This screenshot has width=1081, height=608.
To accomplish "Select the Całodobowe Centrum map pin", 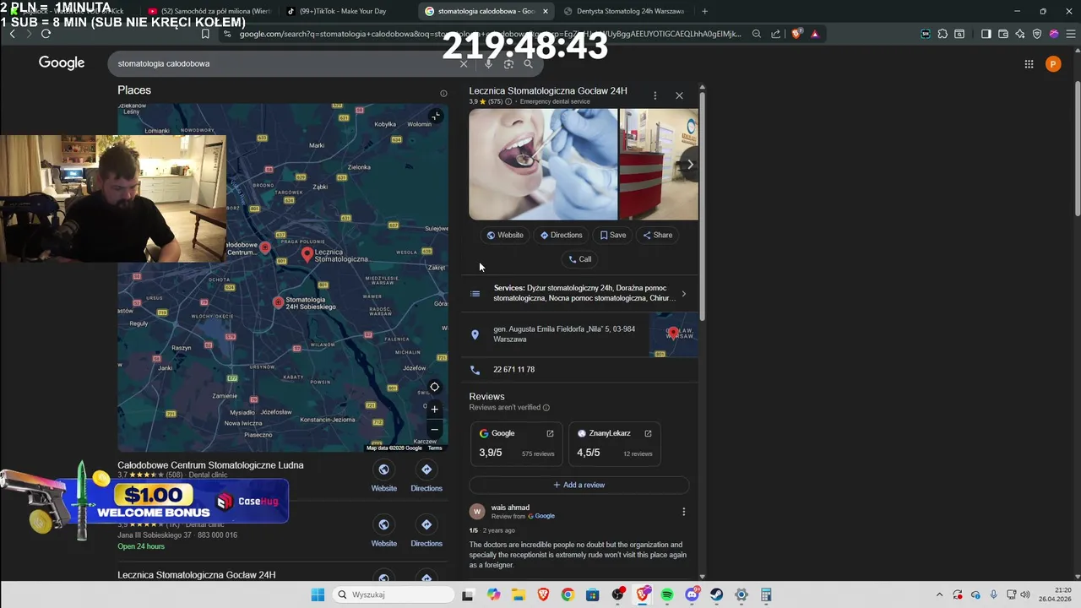I will tap(265, 247).
